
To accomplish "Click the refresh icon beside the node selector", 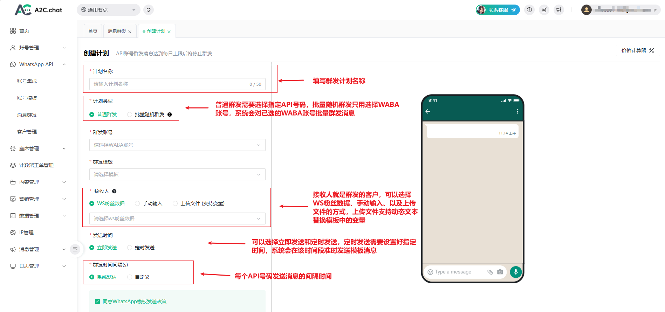I will click(x=149, y=10).
